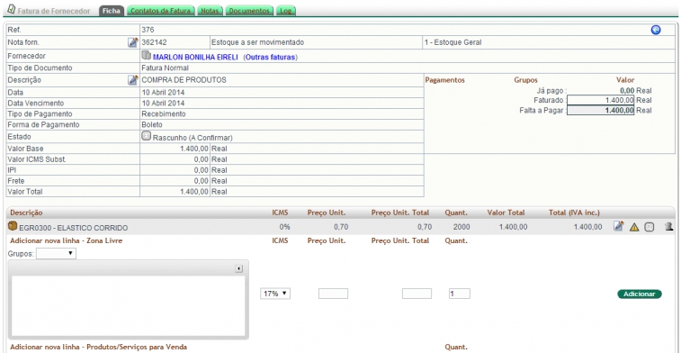
Task: Open supplier MARLON BONILHA EIRELI link
Action: tap(195, 57)
